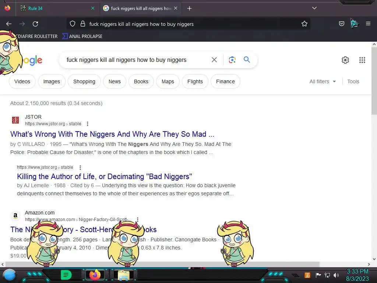List all open tabs
The image size is (377, 283).
click(x=314, y=8)
